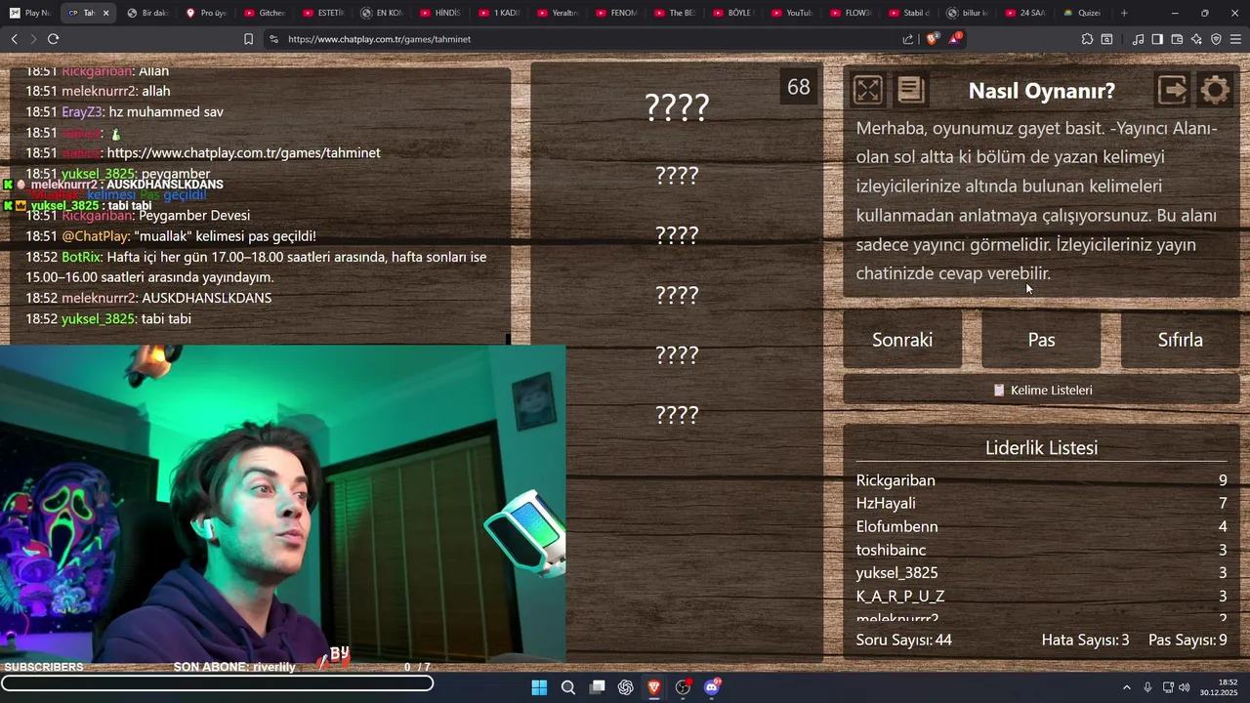Click the share page icon in the address bar
Image resolution: width=1250 pixels, height=703 pixels.
[x=908, y=39]
